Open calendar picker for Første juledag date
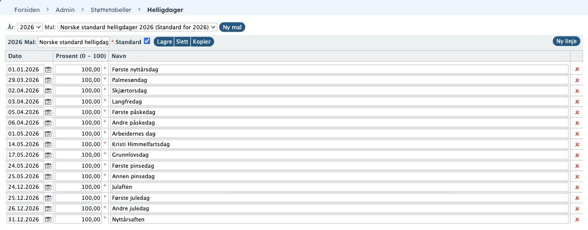 point(48,198)
